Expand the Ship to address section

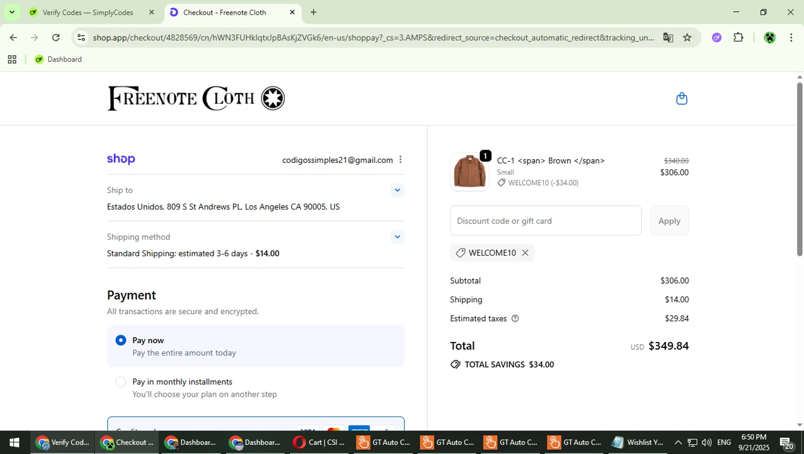point(397,190)
